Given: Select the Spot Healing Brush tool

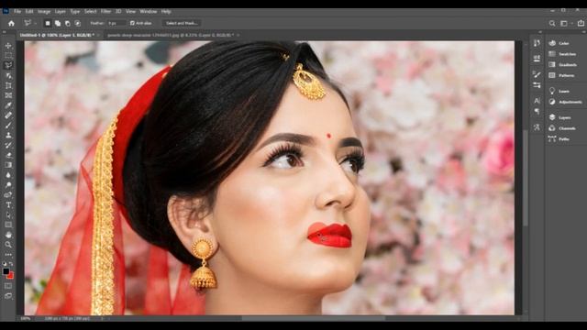Looking at the screenshot, I should point(8,115).
